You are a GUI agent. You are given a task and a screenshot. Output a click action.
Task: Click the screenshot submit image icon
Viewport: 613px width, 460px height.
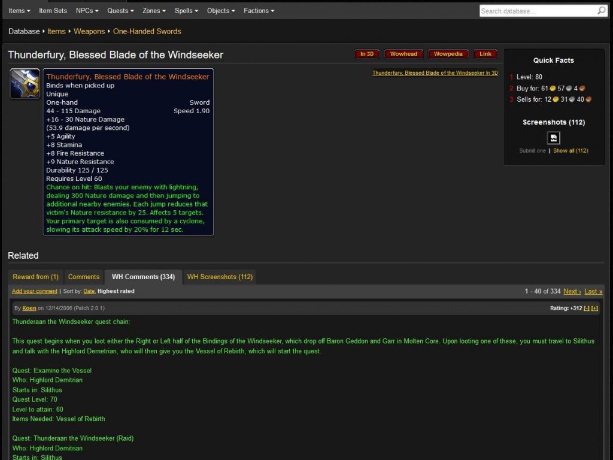click(x=553, y=138)
